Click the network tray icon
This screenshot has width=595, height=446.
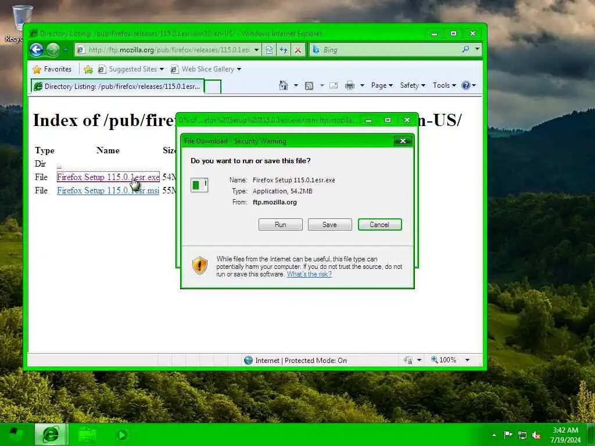click(522, 435)
